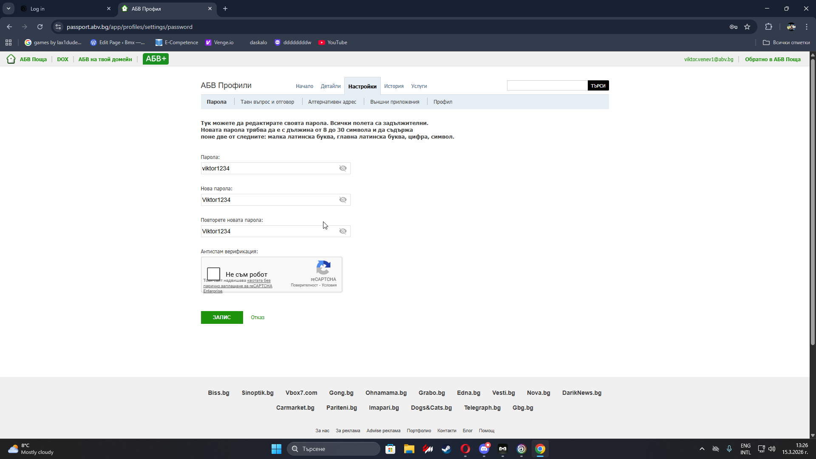Open the Помощ footer link
The width and height of the screenshot is (816, 459).
coord(487,431)
